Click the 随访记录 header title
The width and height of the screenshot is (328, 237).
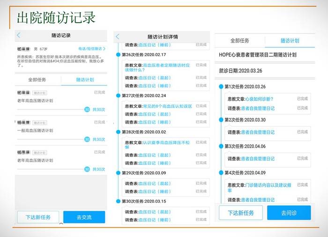61,35
